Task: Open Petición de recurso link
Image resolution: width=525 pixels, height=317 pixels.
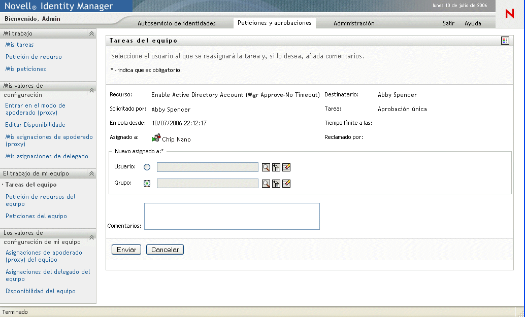Action: point(34,57)
